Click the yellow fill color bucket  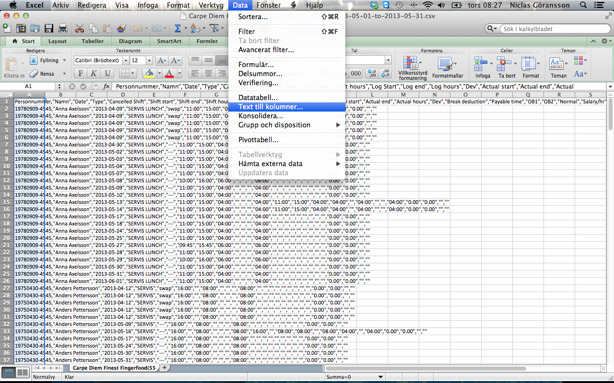point(149,73)
